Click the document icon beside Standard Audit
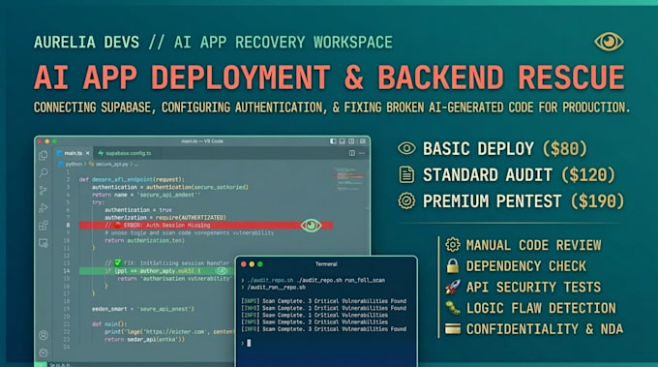658x367 pixels. tap(406, 174)
